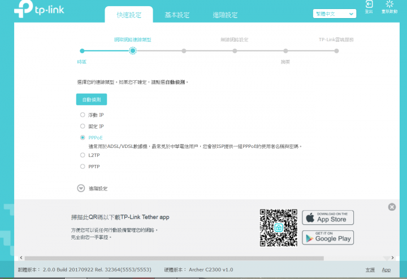Expand the 進階設定 section below PPTP

click(81, 188)
